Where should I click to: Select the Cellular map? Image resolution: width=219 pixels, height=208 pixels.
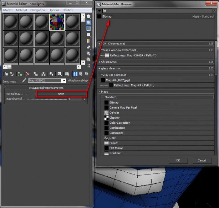click(x=159, y=112)
